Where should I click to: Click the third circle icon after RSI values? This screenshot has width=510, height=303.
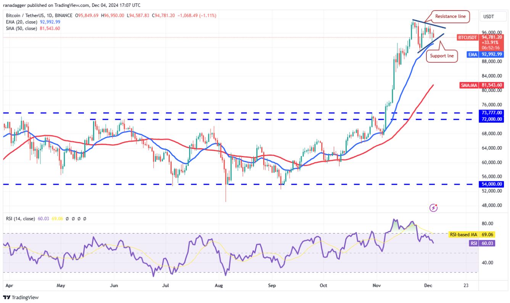click(79, 219)
